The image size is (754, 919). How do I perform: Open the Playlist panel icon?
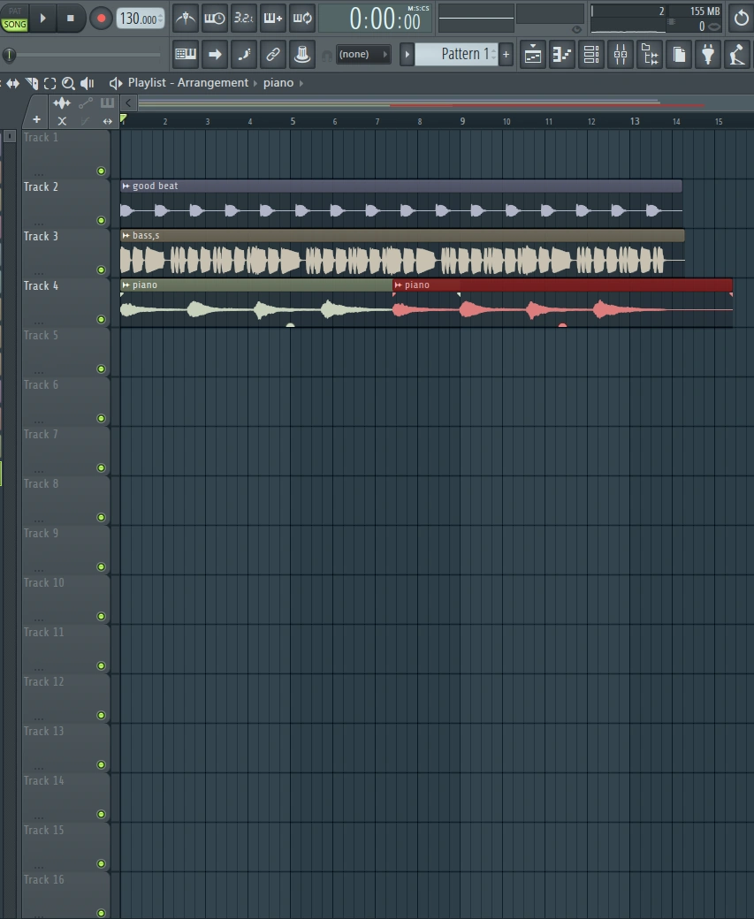click(x=532, y=54)
